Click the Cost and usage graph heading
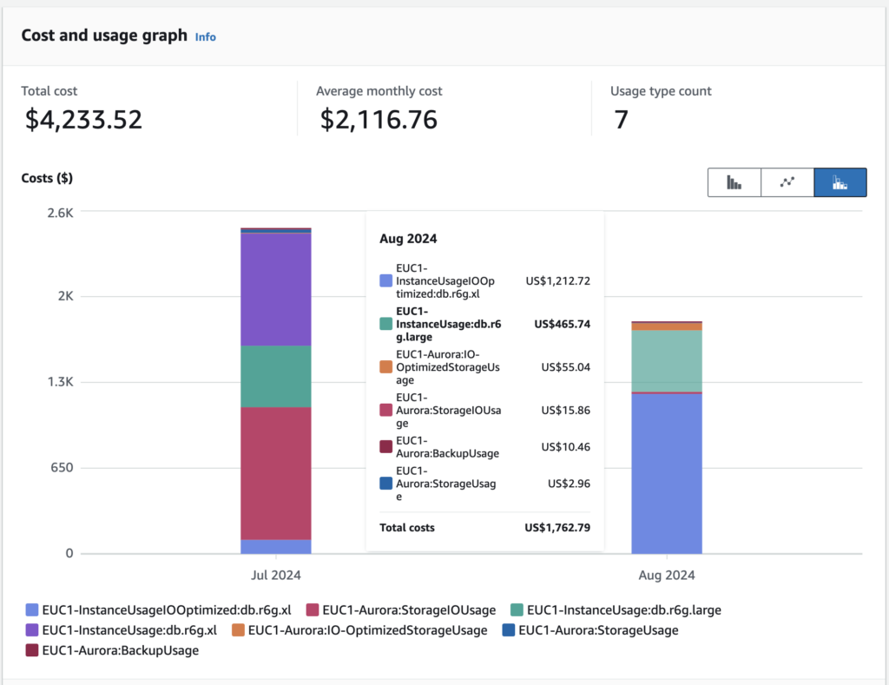Image resolution: width=889 pixels, height=685 pixels. pyautogui.click(x=104, y=35)
